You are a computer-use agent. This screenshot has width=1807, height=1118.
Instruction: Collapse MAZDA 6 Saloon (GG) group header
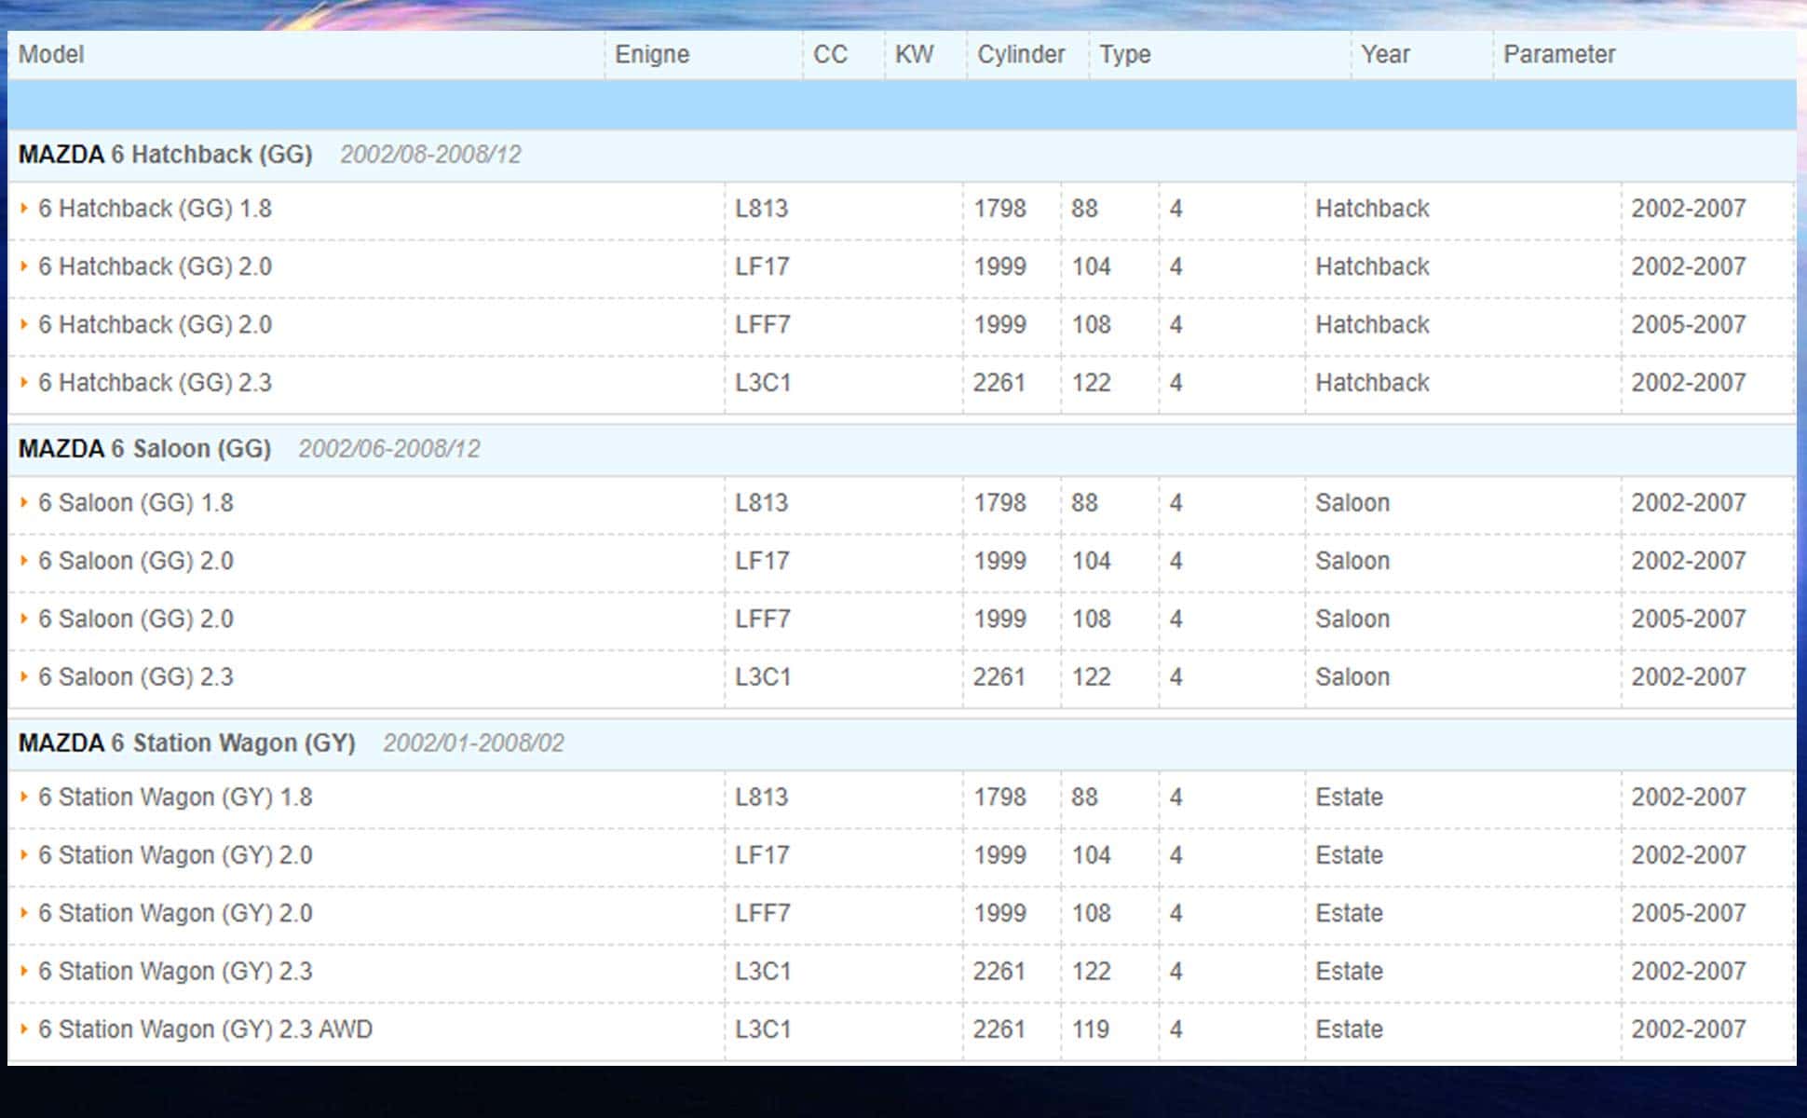tap(144, 449)
